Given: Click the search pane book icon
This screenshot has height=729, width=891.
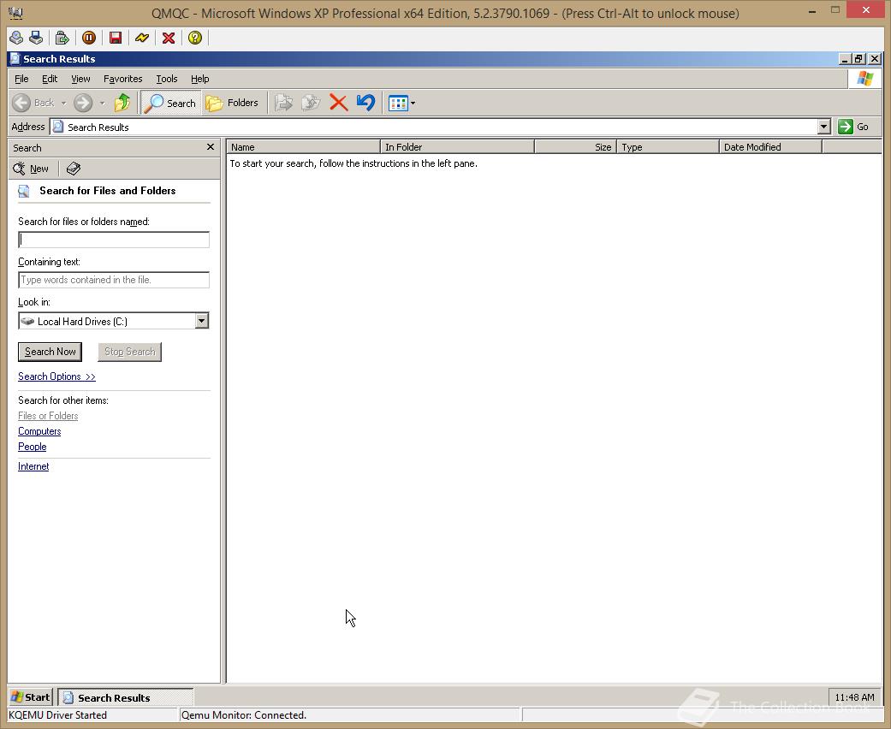Looking at the screenshot, I should tap(74, 169).
